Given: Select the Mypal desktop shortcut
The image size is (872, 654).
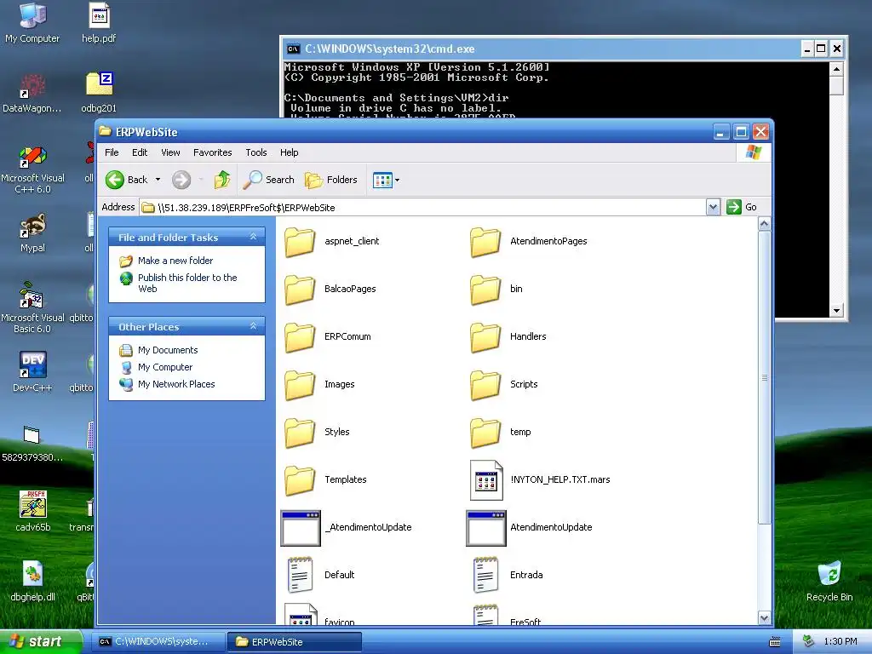Looking at the screenshot, I should tap(32, 225).
